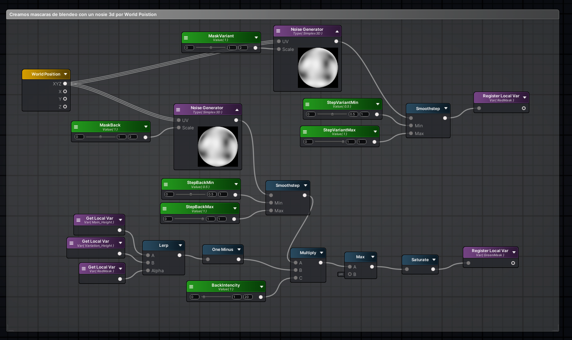Click the menu icon on the MaskBack node
572x340 pixels.
click(x=76, y=126)
